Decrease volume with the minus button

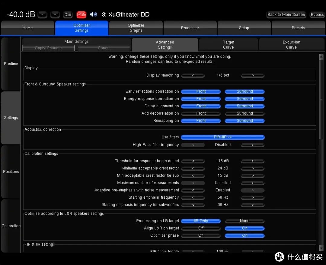[43, 14]
